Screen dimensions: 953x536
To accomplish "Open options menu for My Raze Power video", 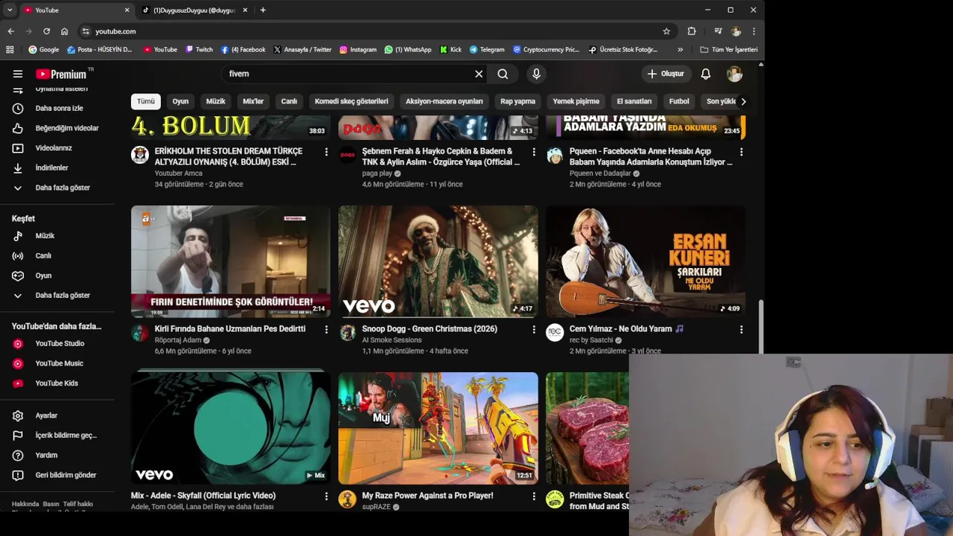I will coord(533,496).
